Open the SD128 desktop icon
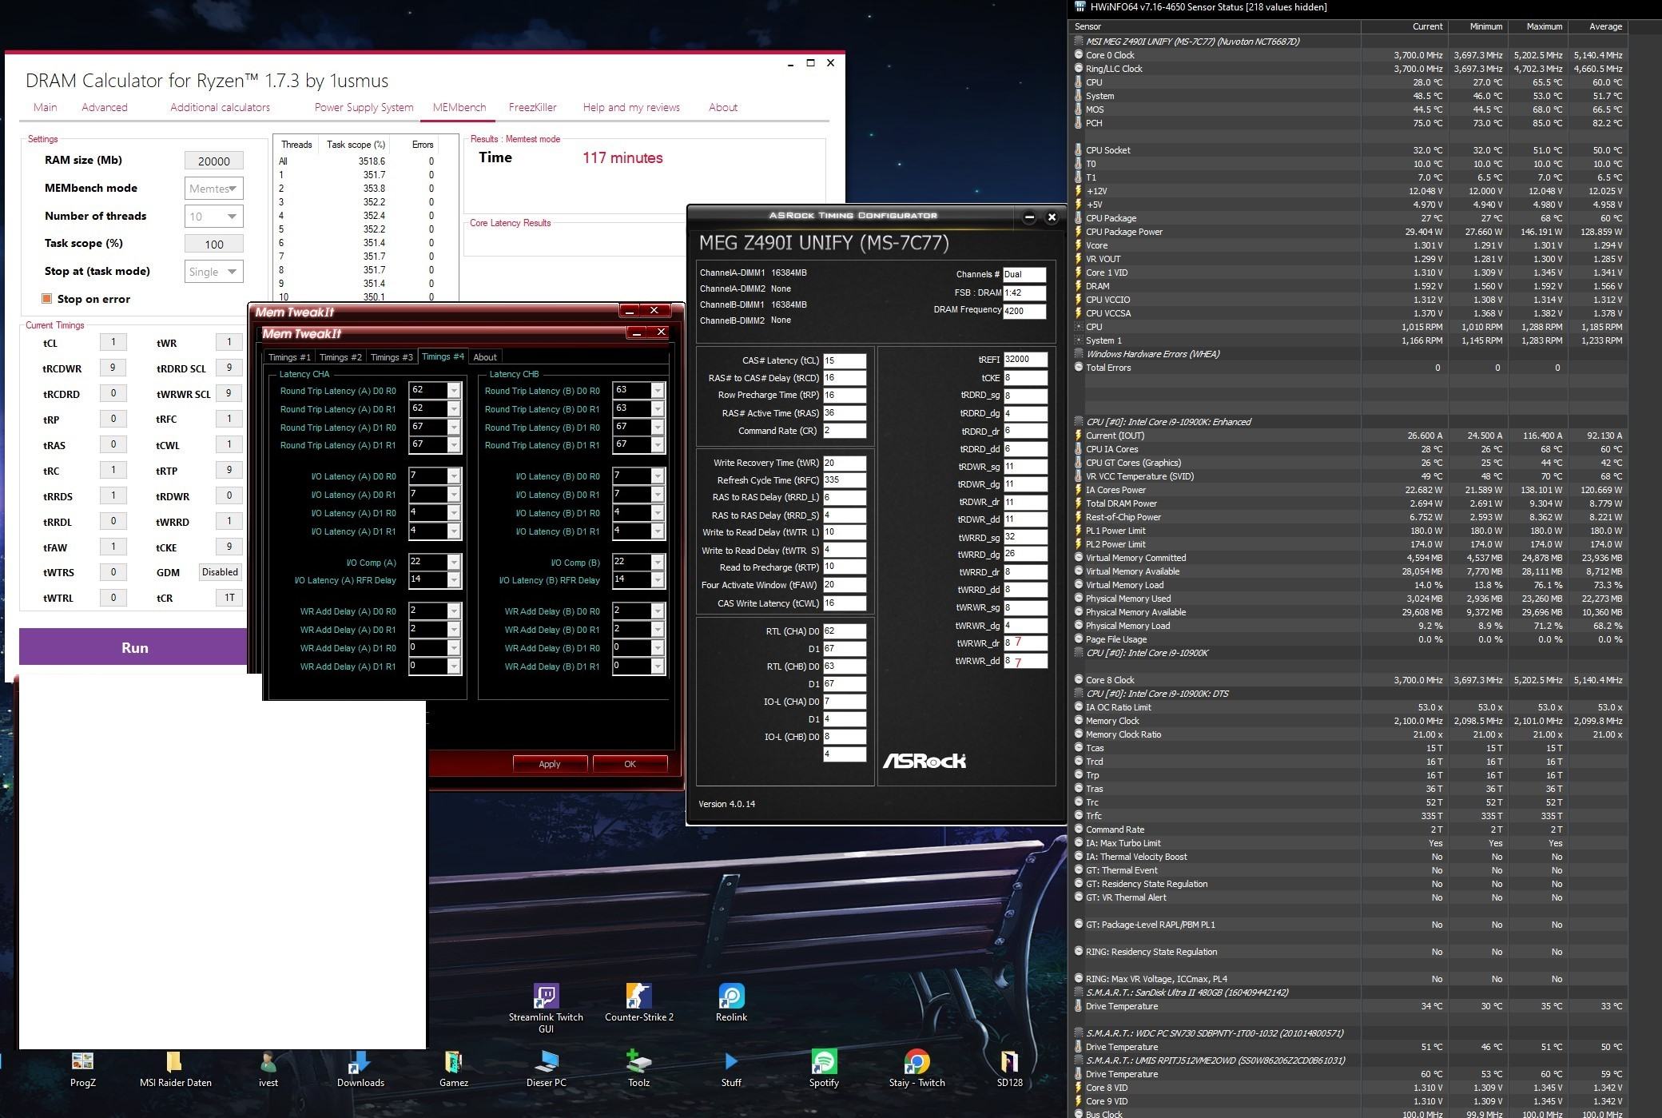Image resolution: width=1662 pixels, height=1118 pixels. pyautogui.click(x=1009, y=1063)
